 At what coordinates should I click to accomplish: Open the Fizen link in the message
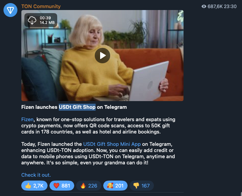pos(27,120)
